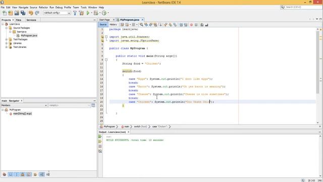Click the Debug Project toolbar icon

point(96,13)
